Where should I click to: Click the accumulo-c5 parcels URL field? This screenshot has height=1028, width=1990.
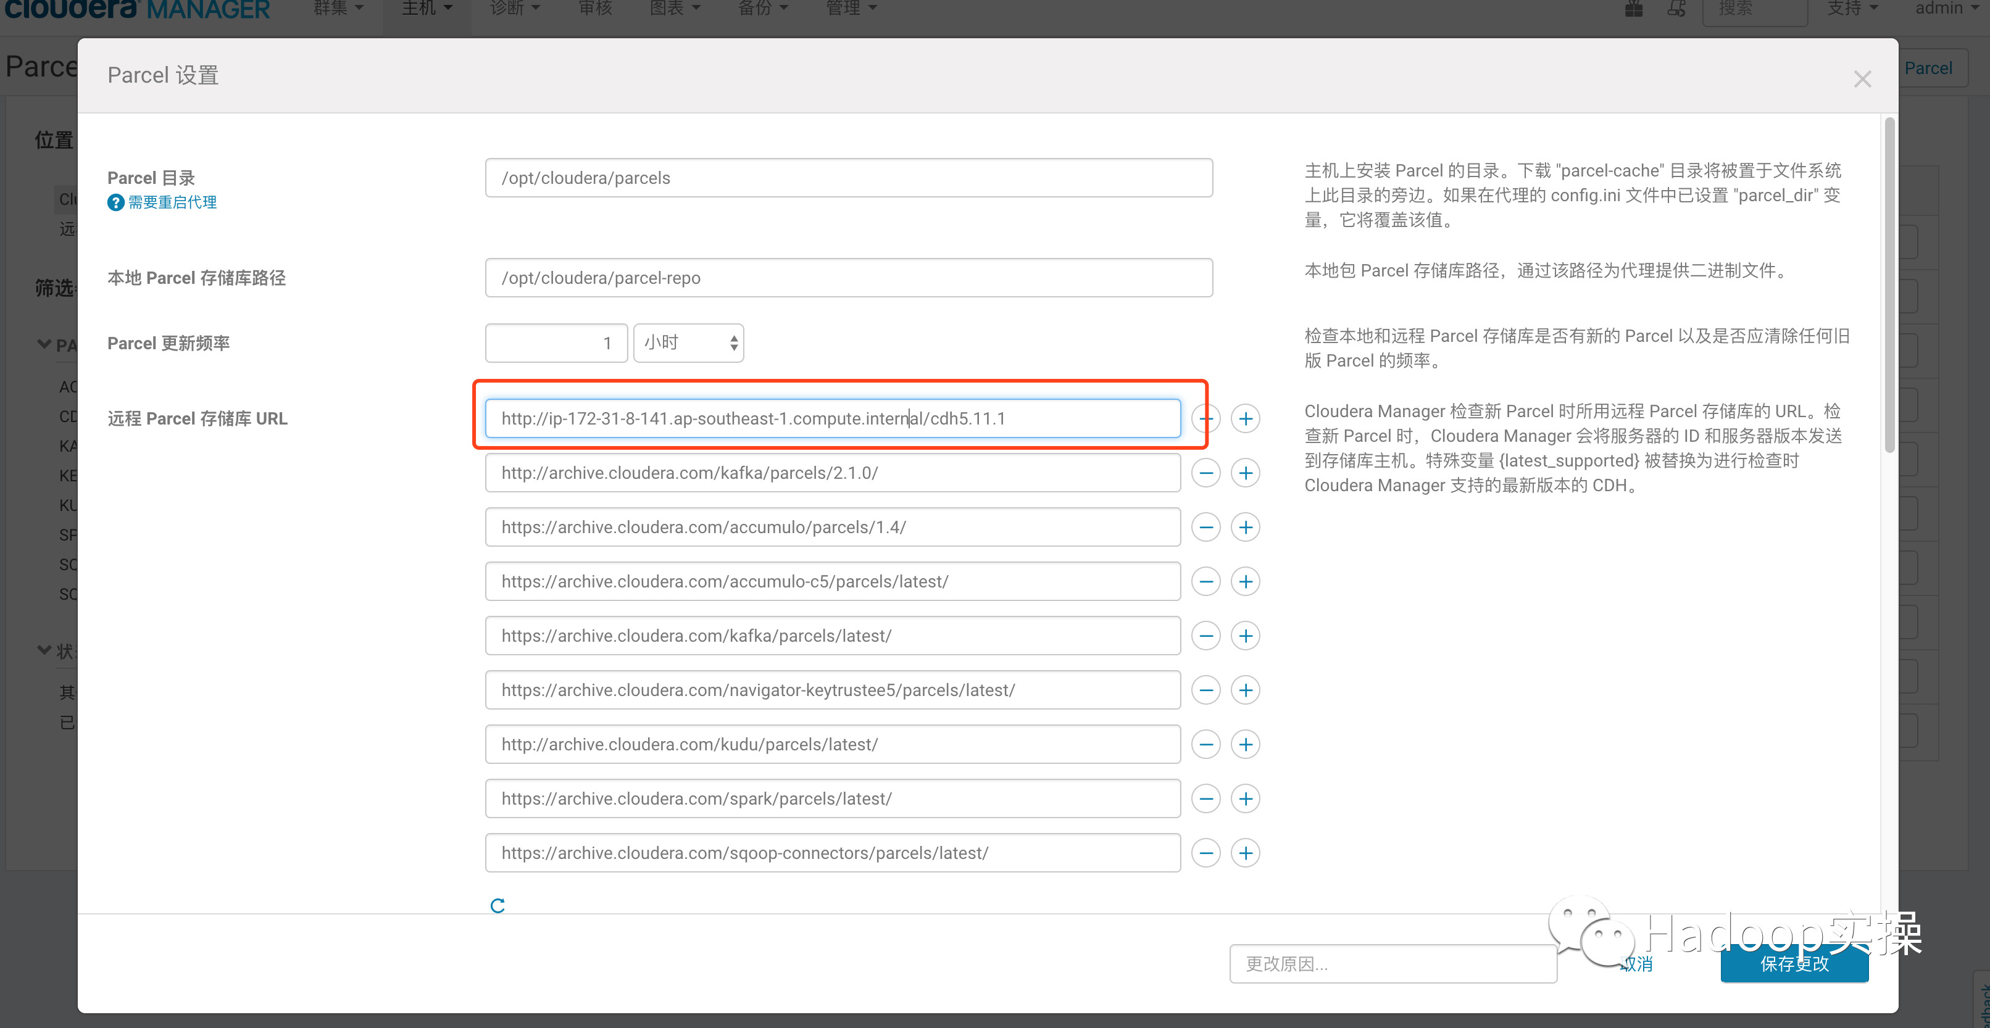pyautogui.click(x=832, y=582)
